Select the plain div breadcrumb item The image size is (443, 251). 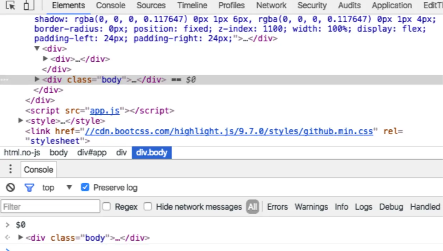121,153
